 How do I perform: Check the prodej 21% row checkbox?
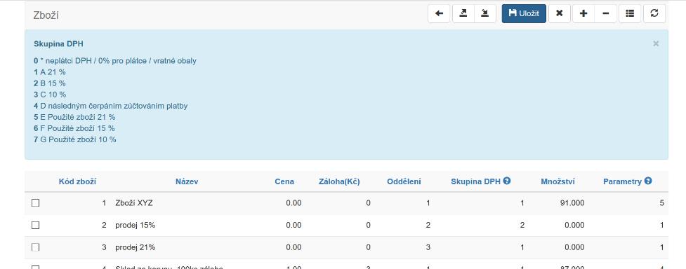tap(35, 247)
